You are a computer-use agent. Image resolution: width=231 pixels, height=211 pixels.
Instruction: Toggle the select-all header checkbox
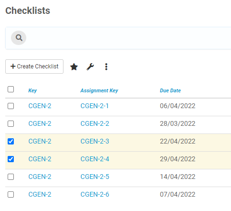(x=10, y=89)
